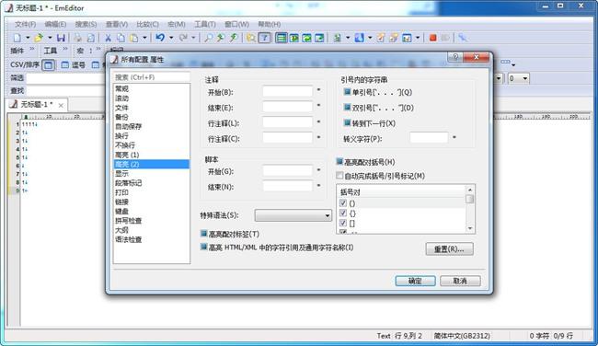The width and height of the screenshot is (598, 346).
Task: Click the comma-separated (逗号) mode button
Action: [x=74, y=64]
